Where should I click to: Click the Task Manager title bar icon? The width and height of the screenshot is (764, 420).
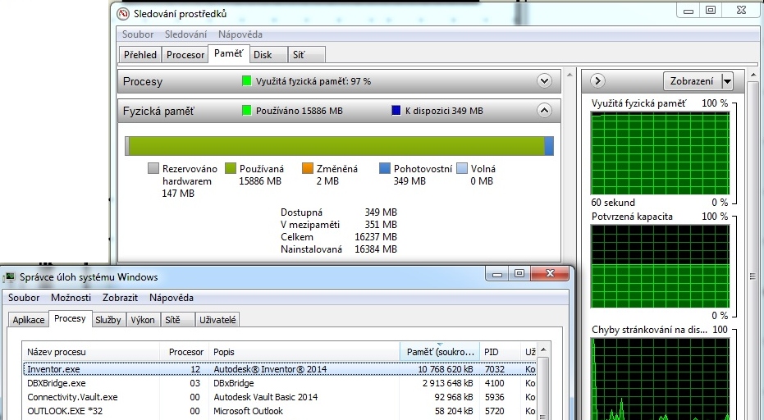9,277
